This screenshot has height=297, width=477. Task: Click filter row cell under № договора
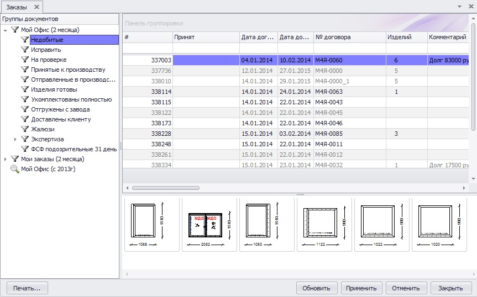[x=350, y=48]
